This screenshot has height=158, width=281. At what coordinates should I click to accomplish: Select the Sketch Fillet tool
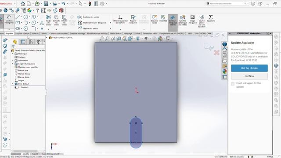(x=34, y=29)
